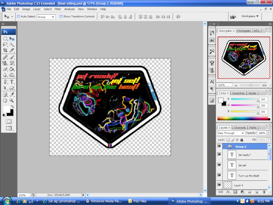This screenshot has height=205, width=273.
Task: Select the Clone Stamp tool
Action: pos(5,63)
